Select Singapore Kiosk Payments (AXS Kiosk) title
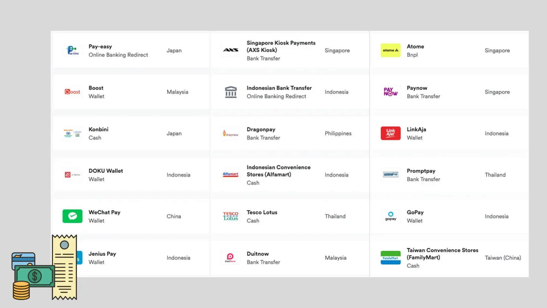This screenshot has width=547, height=308. pyautogui.click(x=281, y=46)
